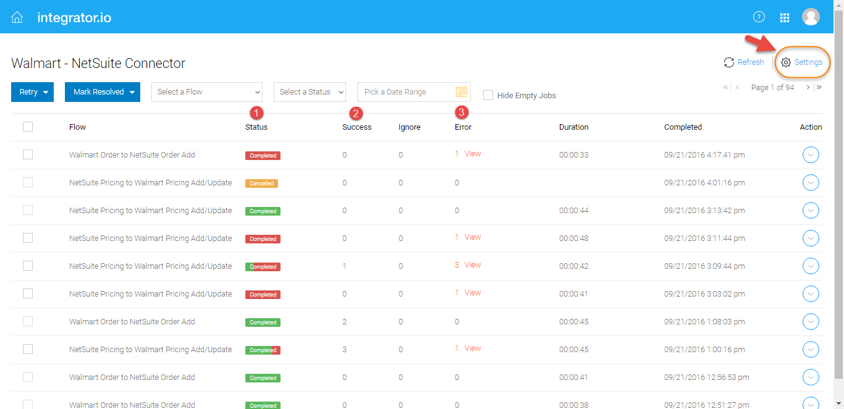Select checkbox for 1:08:03 pm job row
Viewport: 844px width, 409px height.
(x=28, y=321)
